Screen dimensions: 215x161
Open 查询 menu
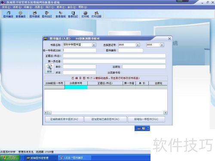click(61, 7)
